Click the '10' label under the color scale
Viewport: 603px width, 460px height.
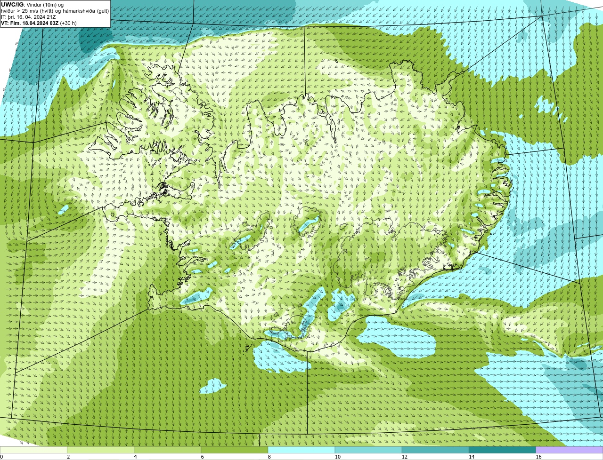pos(337,457)
